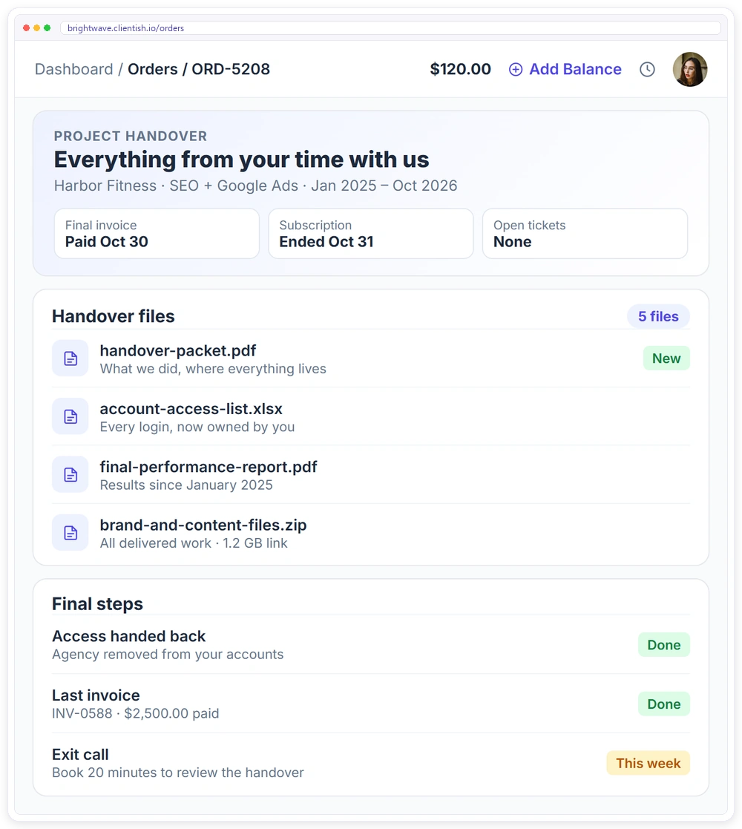Click the ORD-5208 breadcrumb item
Screen dimensions: 742x829
pyautogui.click(x=231, y=69)
